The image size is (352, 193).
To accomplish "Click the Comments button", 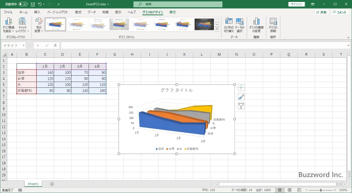I will click(x=340, y=13).
